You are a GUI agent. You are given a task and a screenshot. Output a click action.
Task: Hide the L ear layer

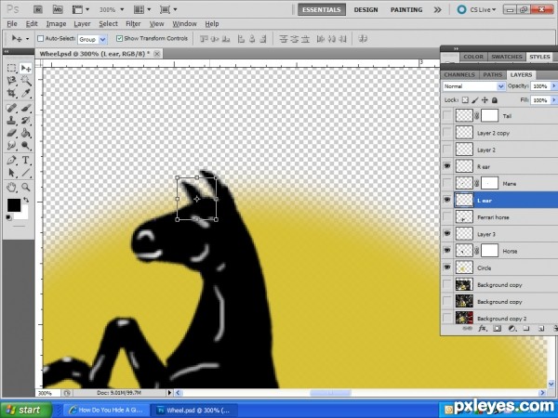[447, 200]
